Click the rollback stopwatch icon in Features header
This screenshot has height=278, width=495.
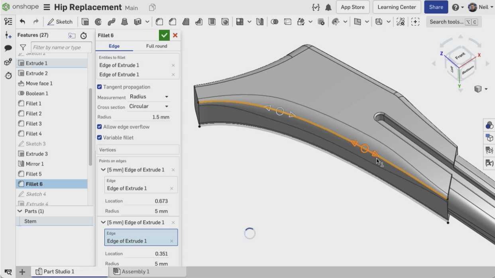click(x=84, y=35)
